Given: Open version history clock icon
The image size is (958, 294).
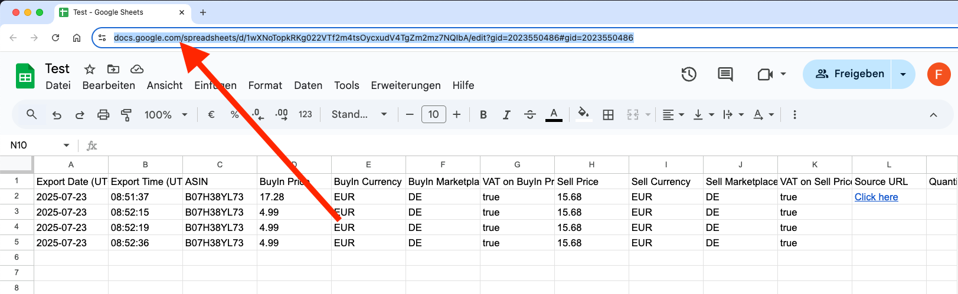Looking at the screenshot, I should pos(689,74).
